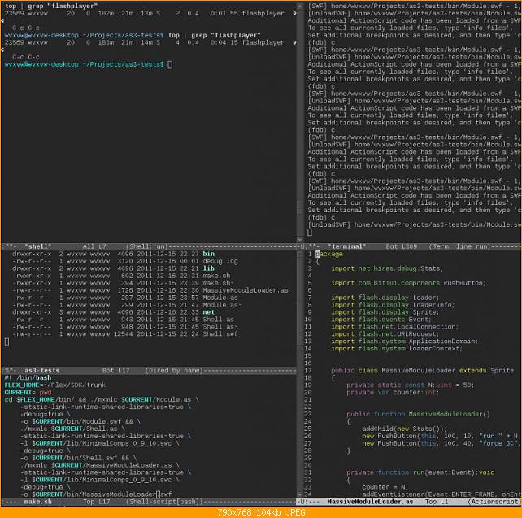Click the 'import flash.net.URLRequest;' line

[385, 334]
